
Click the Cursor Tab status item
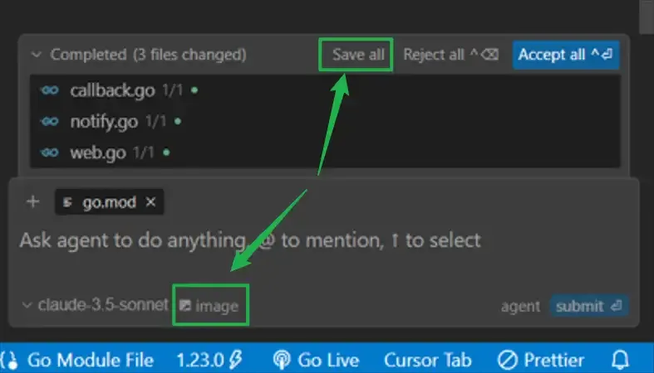[x=427, y=360]
